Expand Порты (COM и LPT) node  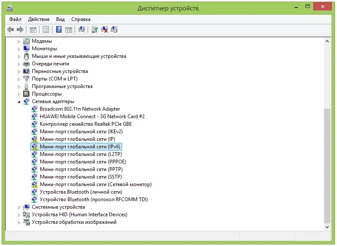point(19,79)
